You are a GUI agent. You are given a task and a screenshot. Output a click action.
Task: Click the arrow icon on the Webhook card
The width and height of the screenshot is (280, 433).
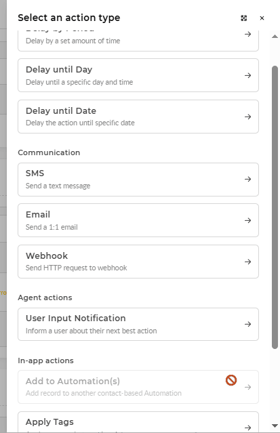[x=247, y=262]
